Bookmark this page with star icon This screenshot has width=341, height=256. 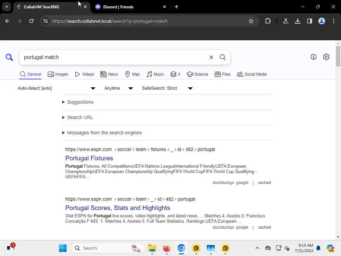251,21
